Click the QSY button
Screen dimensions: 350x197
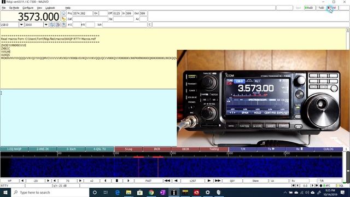(x=232, y=181)
